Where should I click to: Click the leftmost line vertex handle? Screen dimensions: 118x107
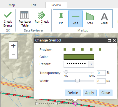(37, 103)
